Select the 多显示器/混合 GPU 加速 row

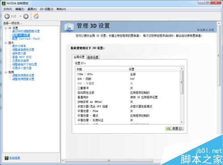(128, 106)
